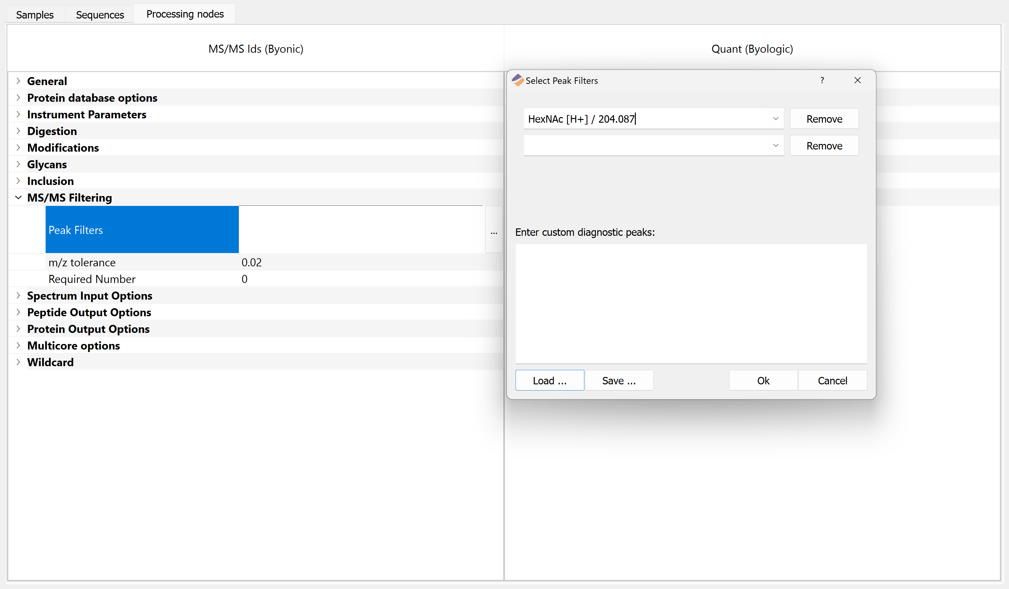
Task: Click the Protein database options label
Action: (x=92, y=98)
